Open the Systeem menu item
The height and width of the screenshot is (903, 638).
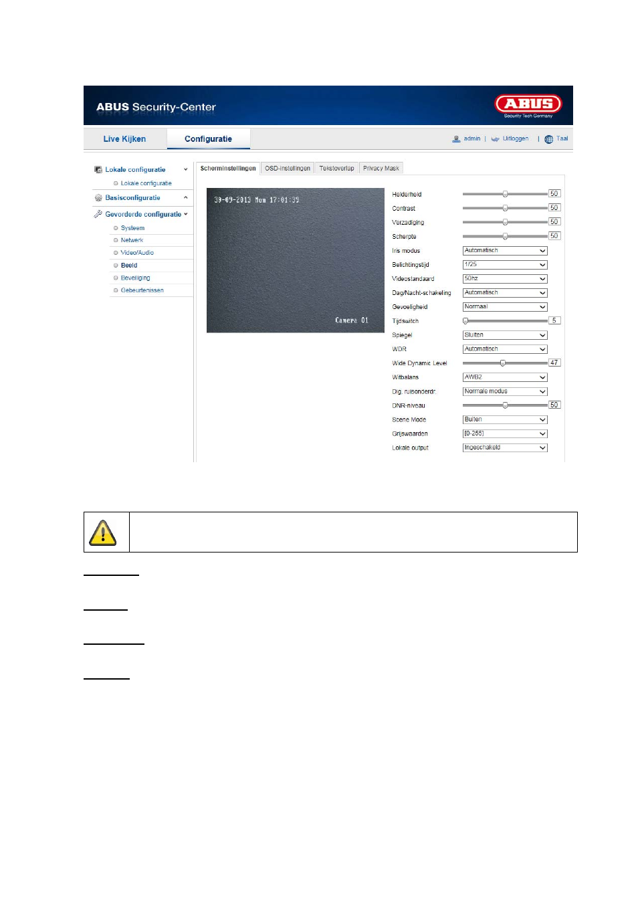tap(132, 228)
